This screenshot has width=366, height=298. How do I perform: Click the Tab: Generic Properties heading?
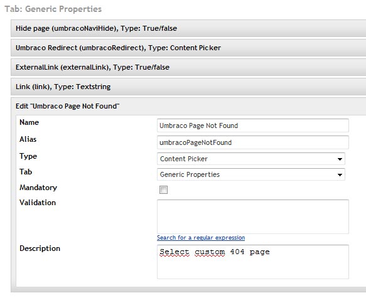(x=53, y=9)
